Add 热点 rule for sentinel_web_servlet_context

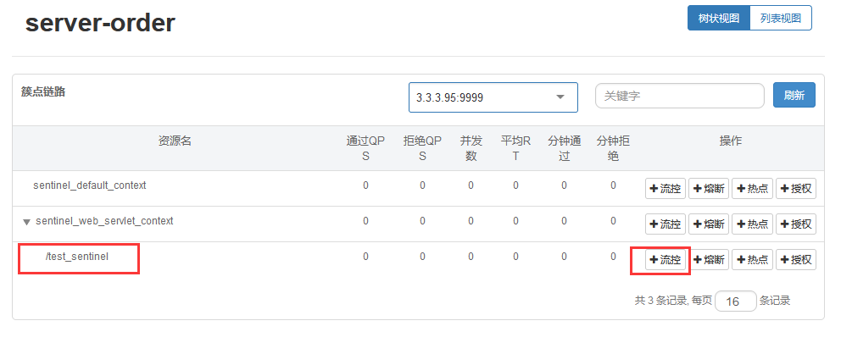[x=752, y=224]
